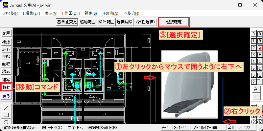The width and height of the screenshot is (263, 131).
Task: Toggle layer 8 button
Action: point(260,34)
